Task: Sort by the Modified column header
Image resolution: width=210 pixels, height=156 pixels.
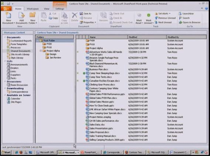Action: pyautogui.click(x=147, y=37)
